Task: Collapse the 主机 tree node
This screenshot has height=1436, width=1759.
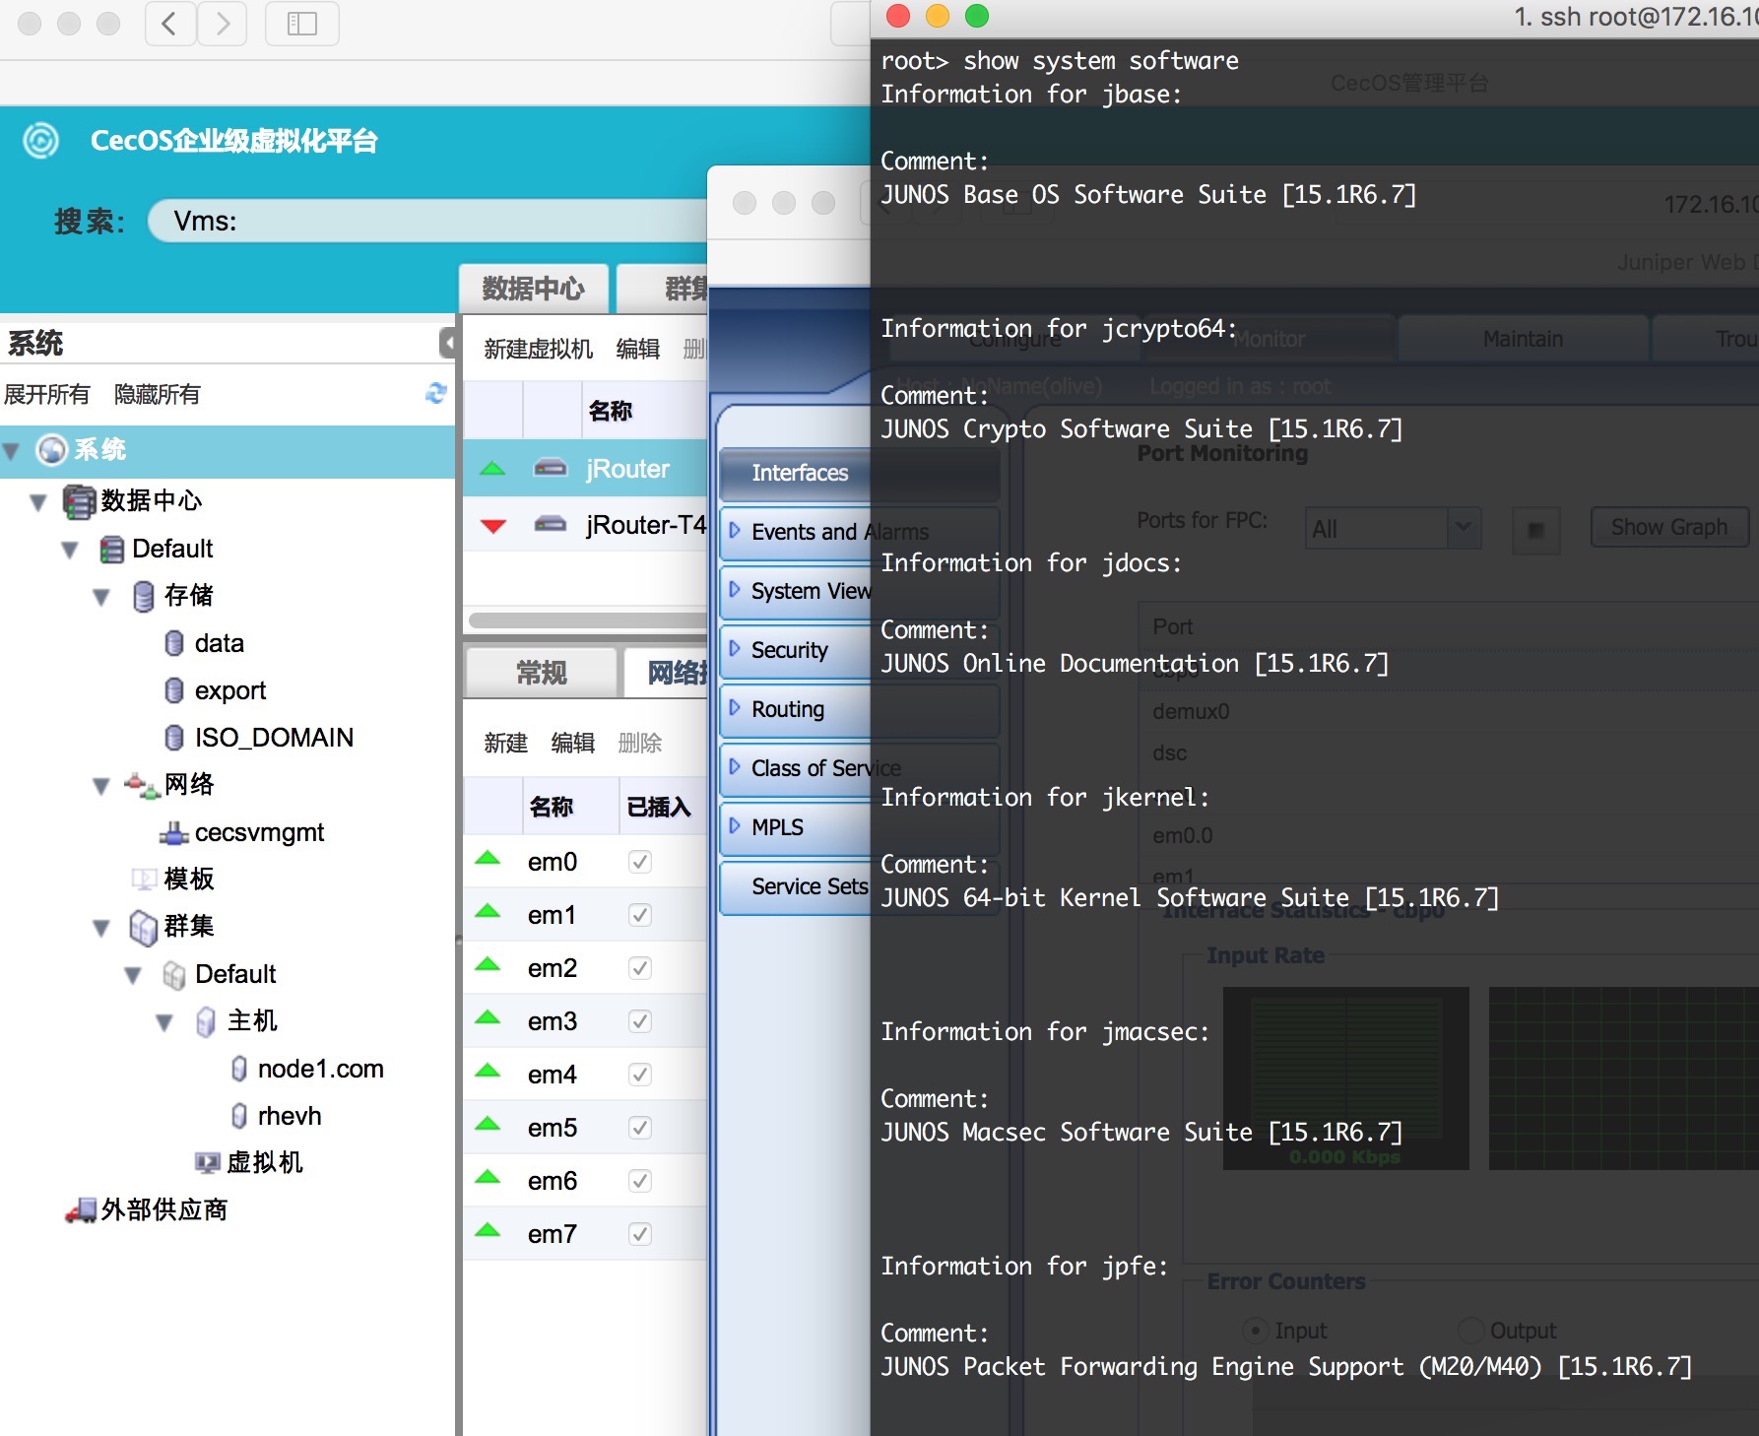Action: (x=164, y=1022)
